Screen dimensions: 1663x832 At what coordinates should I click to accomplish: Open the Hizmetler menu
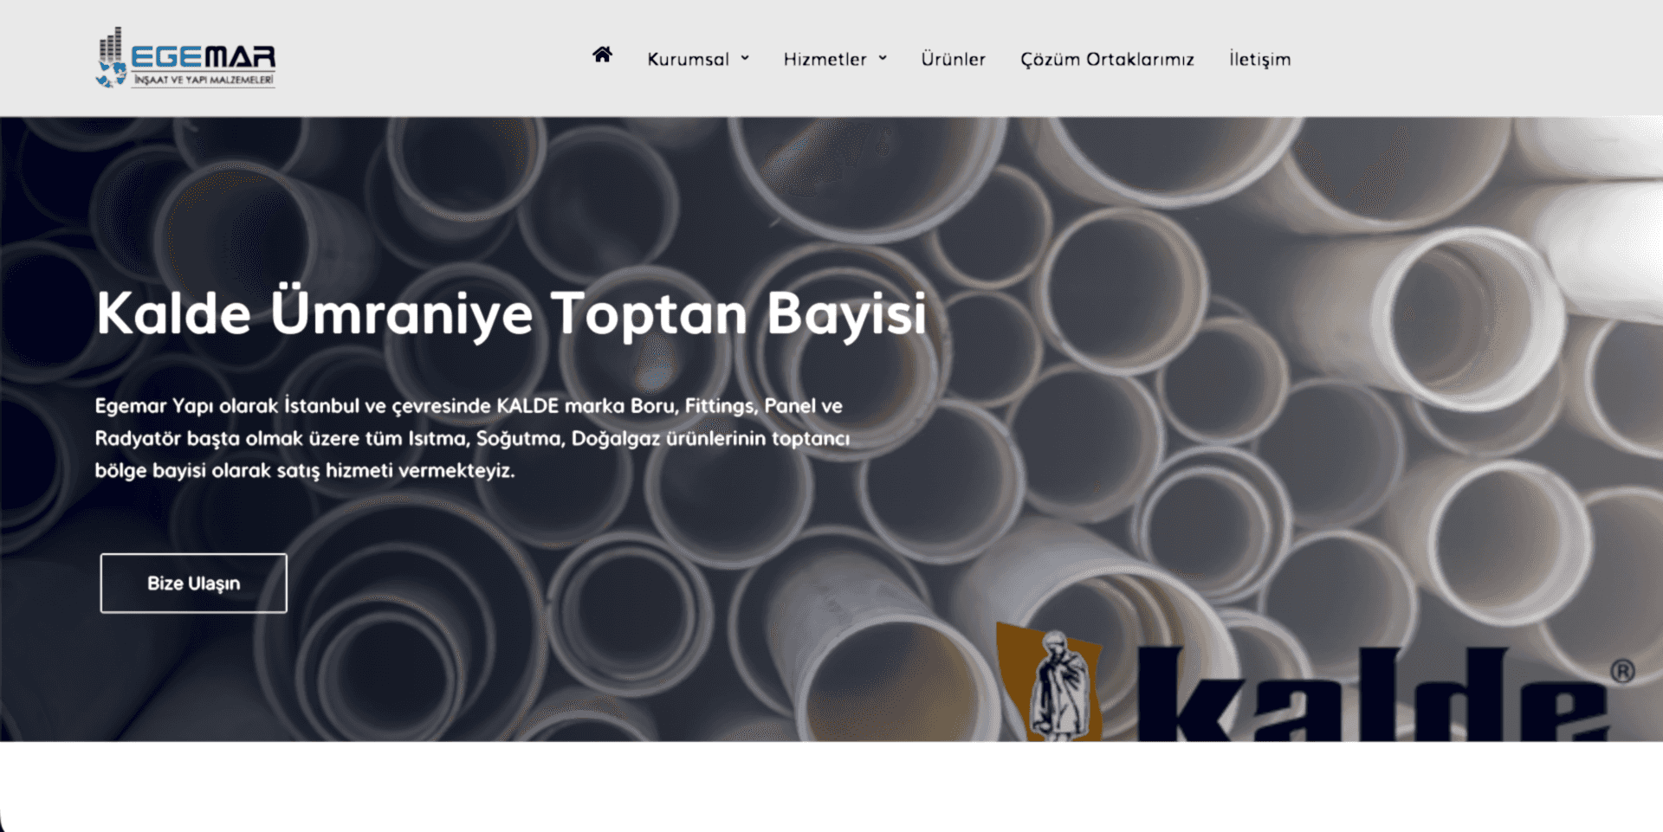[825, 59]
